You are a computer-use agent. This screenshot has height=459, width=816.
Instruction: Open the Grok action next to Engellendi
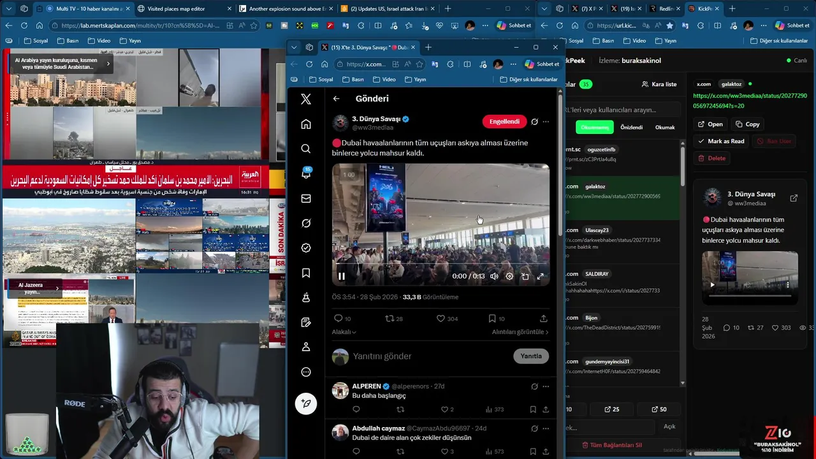point(534,121)
